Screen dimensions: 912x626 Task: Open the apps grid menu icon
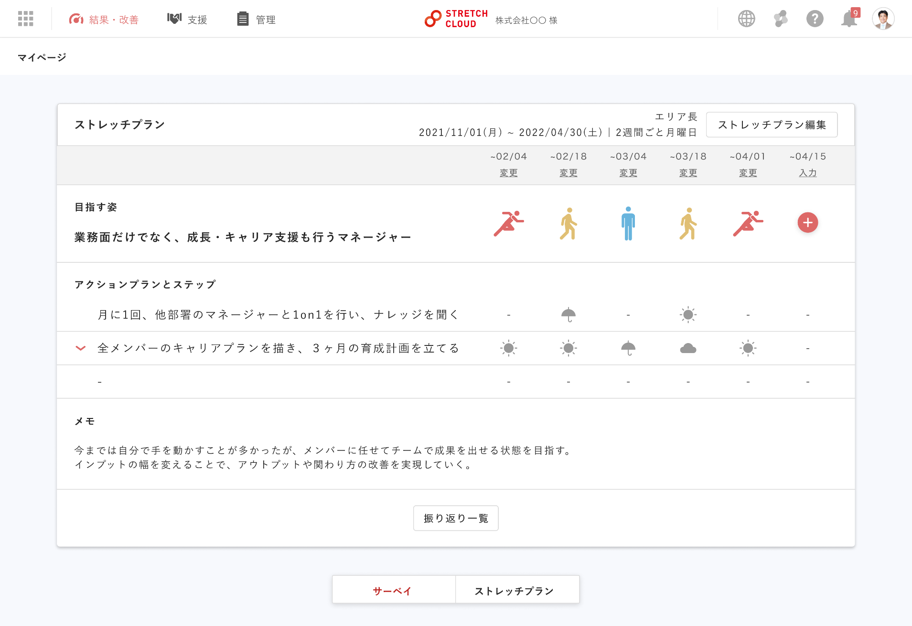coord(25,19)
